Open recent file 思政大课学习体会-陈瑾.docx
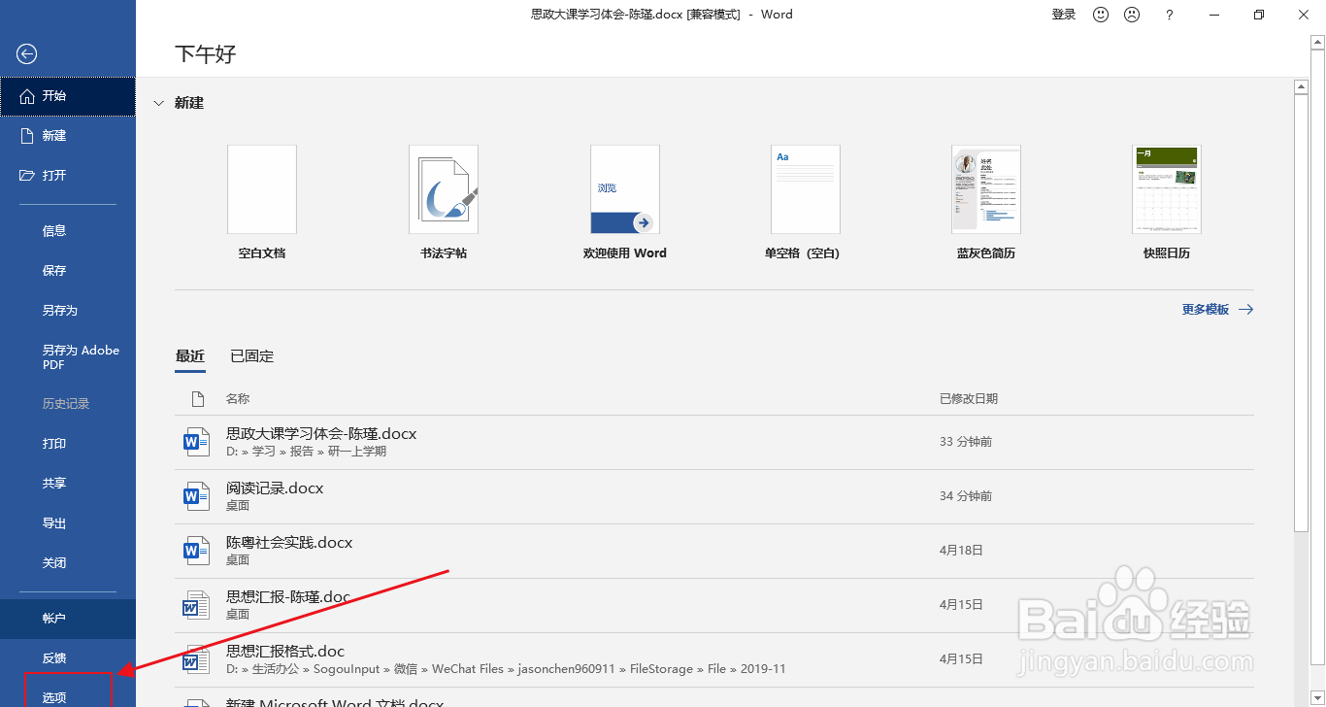The image size is (1326, 707). tap(714, 443)
